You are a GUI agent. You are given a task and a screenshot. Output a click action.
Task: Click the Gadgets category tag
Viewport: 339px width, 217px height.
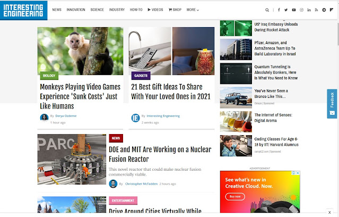point(141,76)
